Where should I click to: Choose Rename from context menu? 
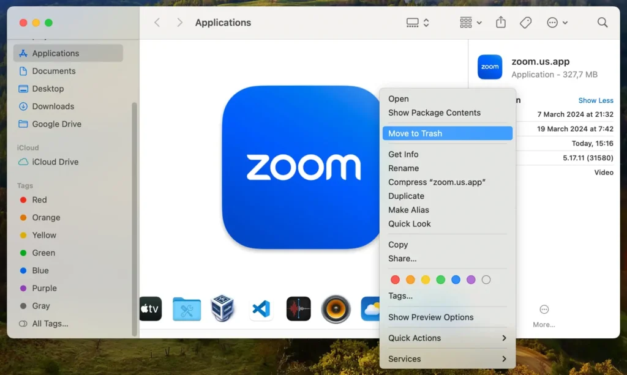(x=448, y=168)
